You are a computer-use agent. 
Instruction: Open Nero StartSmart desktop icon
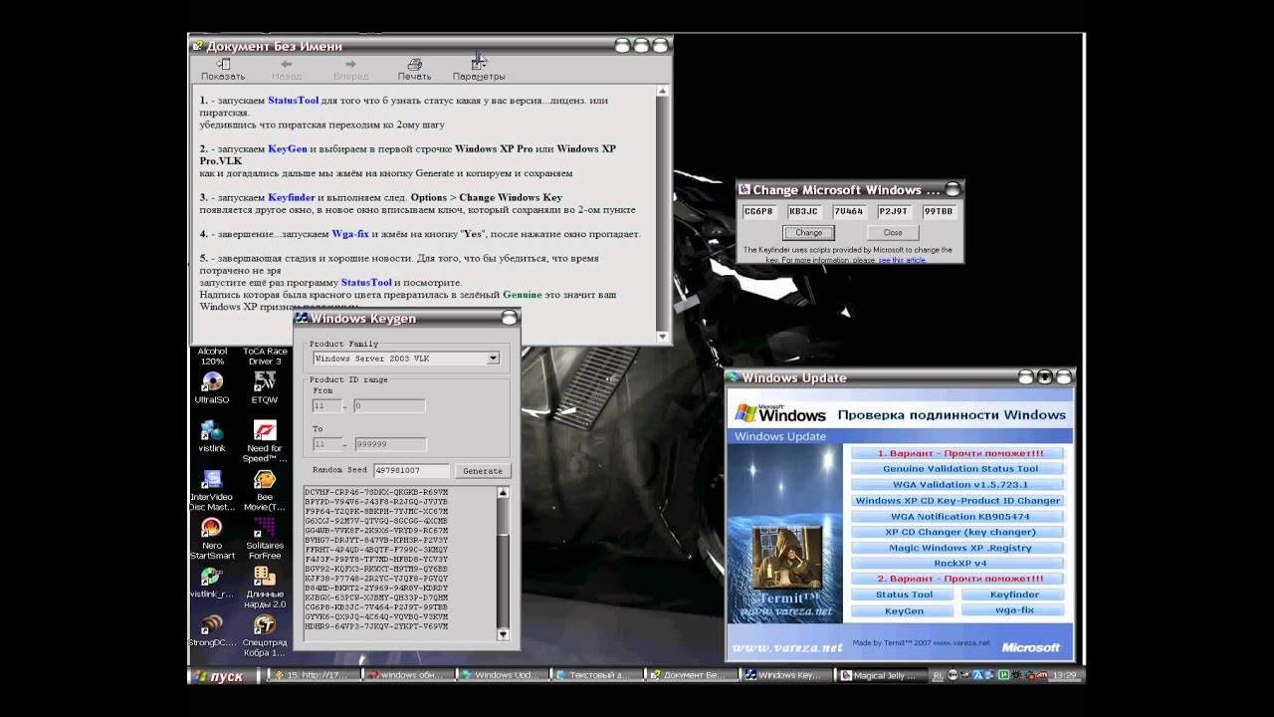[x=212, y=539]
